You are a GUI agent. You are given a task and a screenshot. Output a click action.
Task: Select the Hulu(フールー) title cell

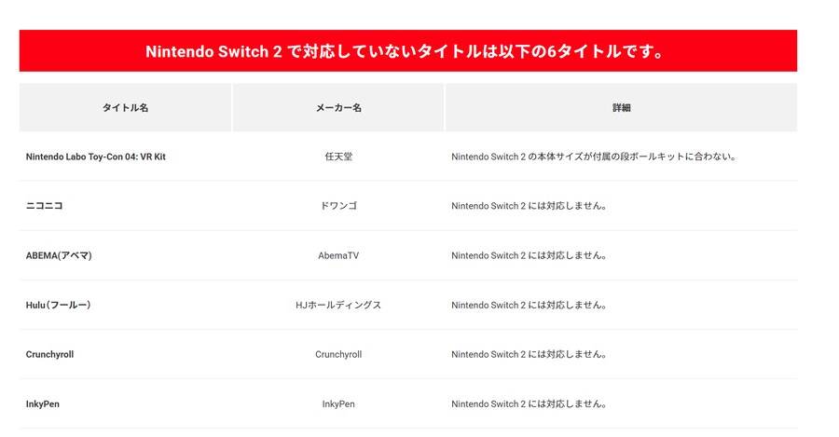[x=59, y=305]
